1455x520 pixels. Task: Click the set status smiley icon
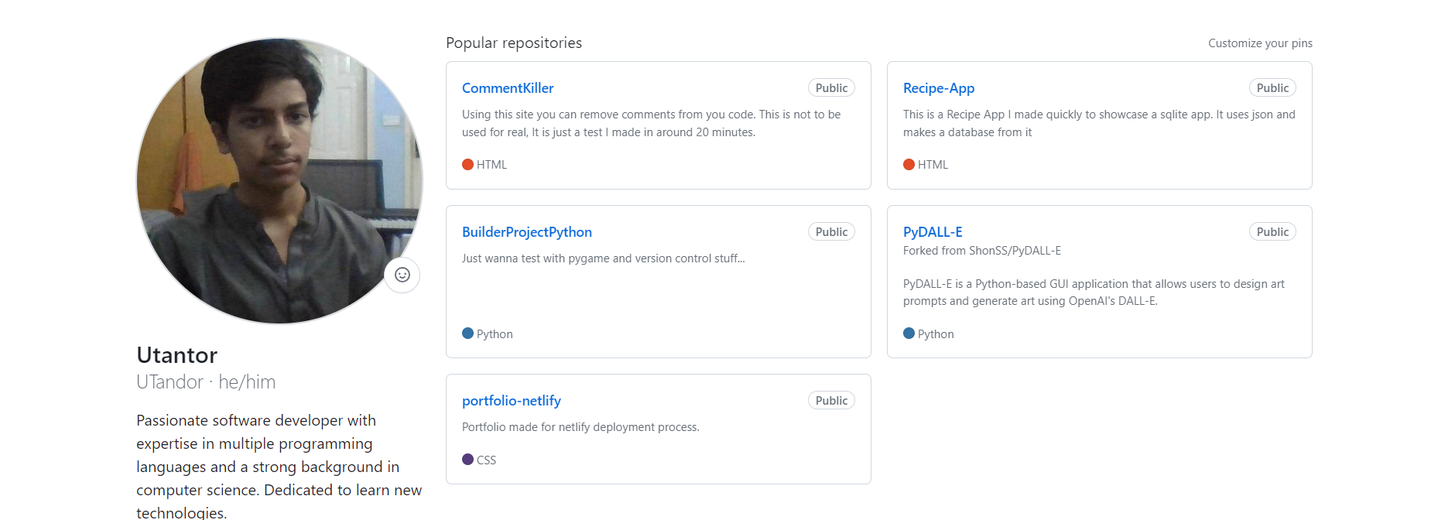[x=402, y=275]
